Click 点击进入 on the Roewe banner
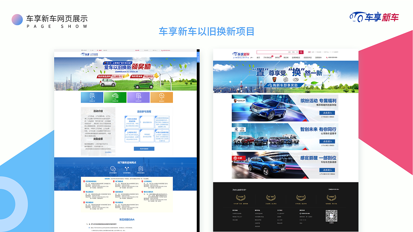413x232 pixels. [x=327, y=113]
